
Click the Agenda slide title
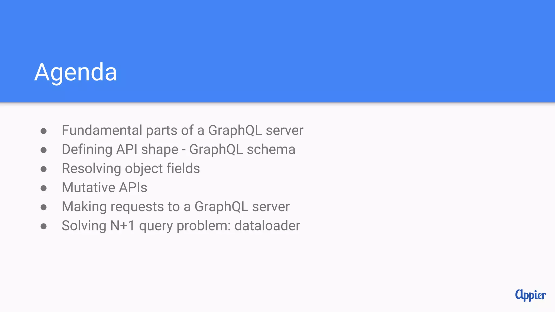pos(76,72)
